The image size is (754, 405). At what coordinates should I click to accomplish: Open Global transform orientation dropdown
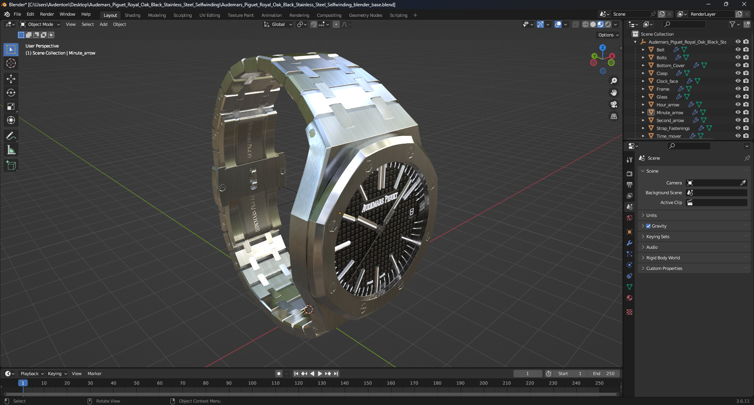[278, 24]
